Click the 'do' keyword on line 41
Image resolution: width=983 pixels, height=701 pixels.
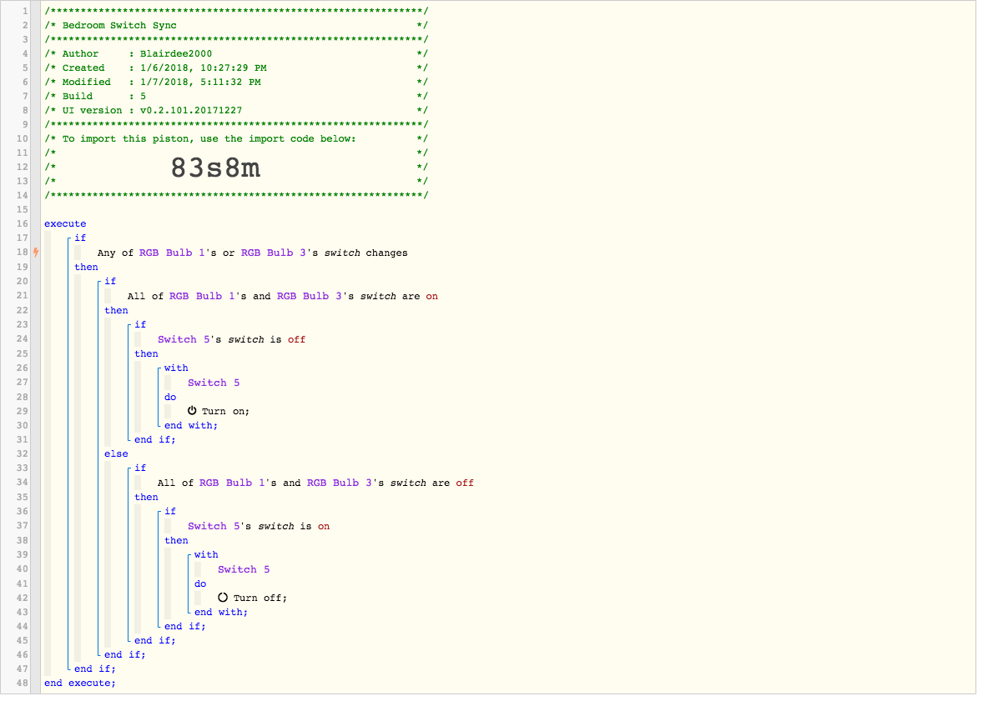coord(200,583)
